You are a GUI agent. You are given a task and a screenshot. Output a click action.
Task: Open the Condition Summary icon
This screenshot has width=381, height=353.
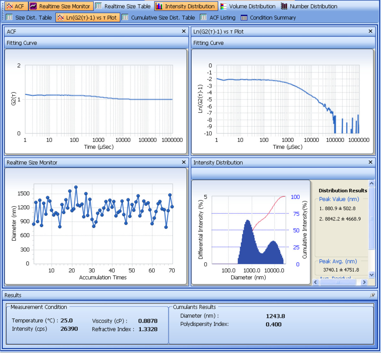(x=244, y=17)
